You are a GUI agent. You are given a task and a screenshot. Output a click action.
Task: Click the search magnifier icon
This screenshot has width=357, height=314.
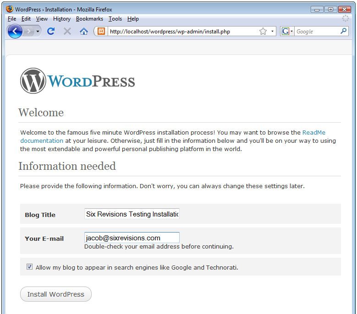(344, 31)
